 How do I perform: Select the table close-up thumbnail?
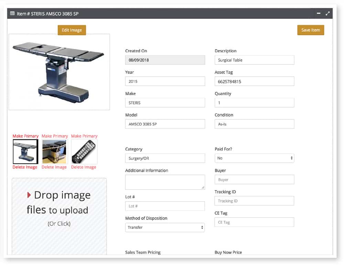(x=54, y=152)
